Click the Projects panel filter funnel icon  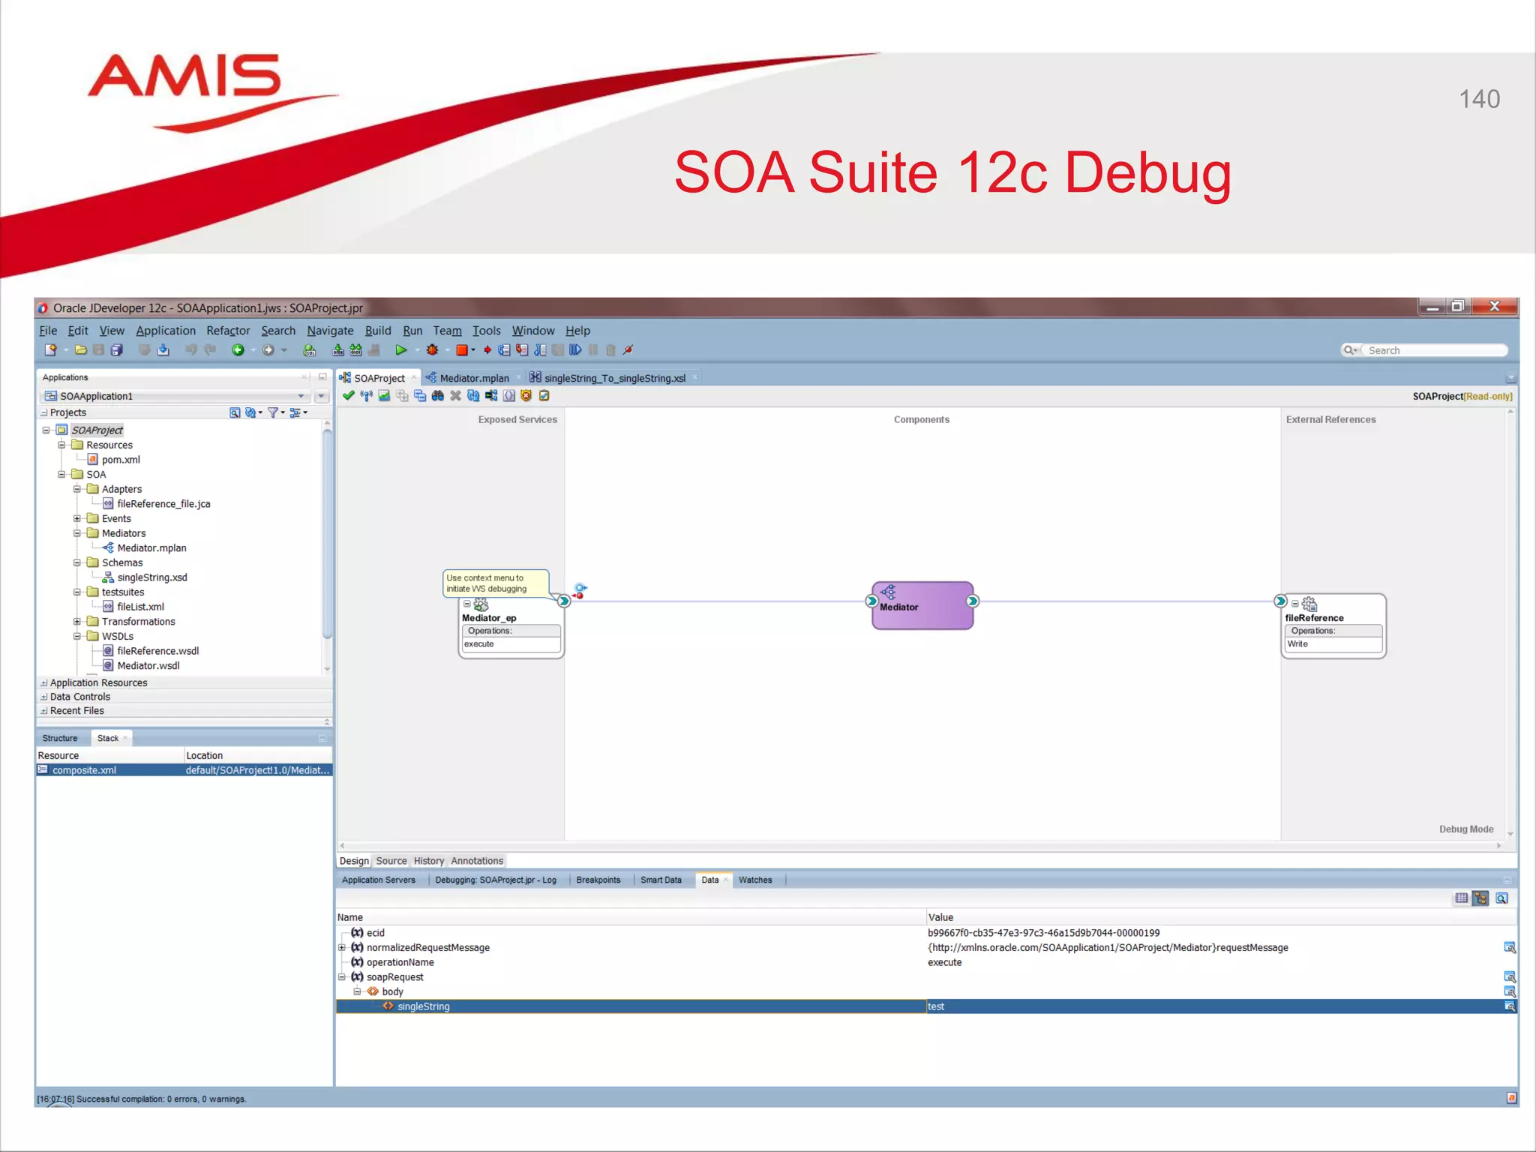273,412
